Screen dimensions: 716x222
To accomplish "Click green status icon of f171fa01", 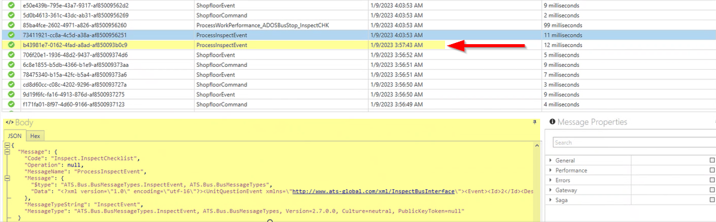I will pos(11,104).
